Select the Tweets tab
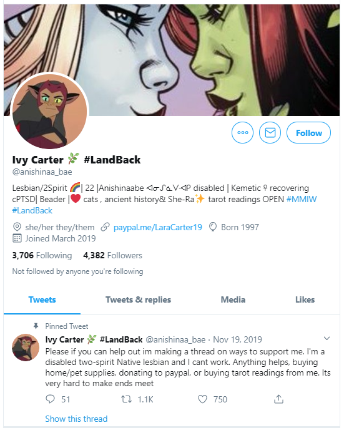This screenshot has height=428, width=344. (42, 299)
